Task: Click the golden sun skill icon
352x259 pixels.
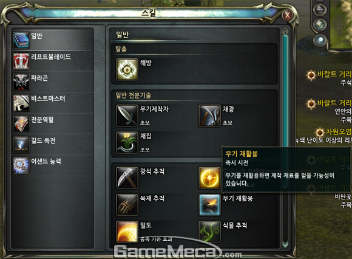Action: point(209,178)
